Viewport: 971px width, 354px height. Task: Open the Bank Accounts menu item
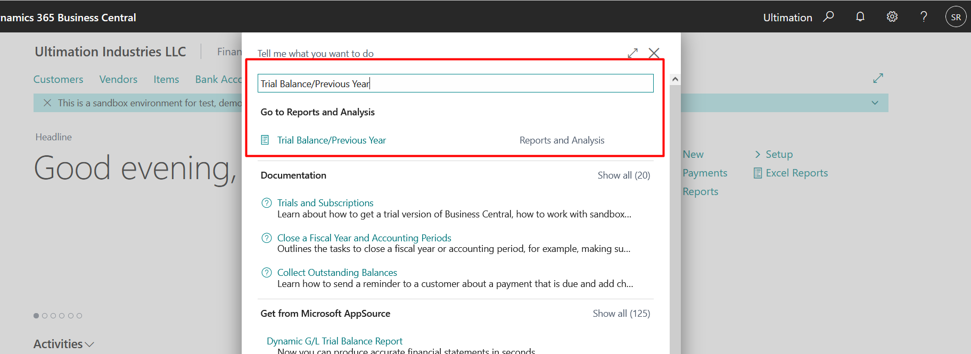[218, 79]
